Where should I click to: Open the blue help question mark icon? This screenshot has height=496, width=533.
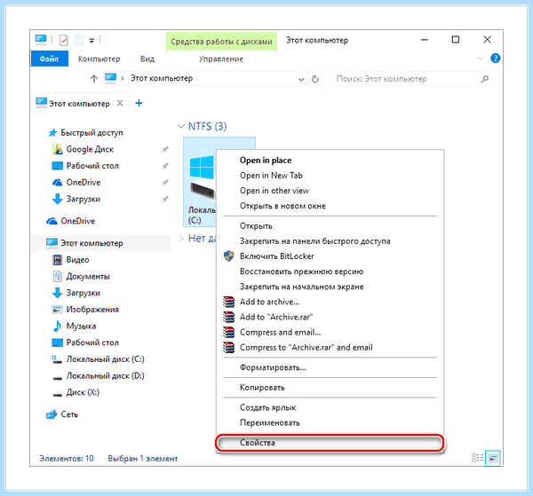point(496,59)
